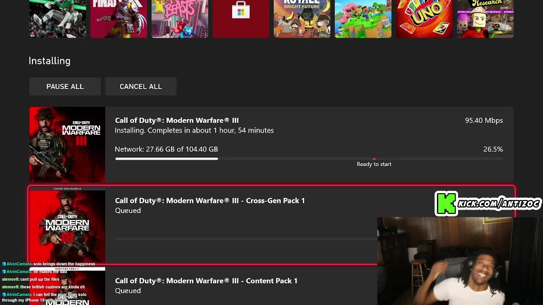
Task: Click the 26.5% progress value
Action: tap(493, 149)
